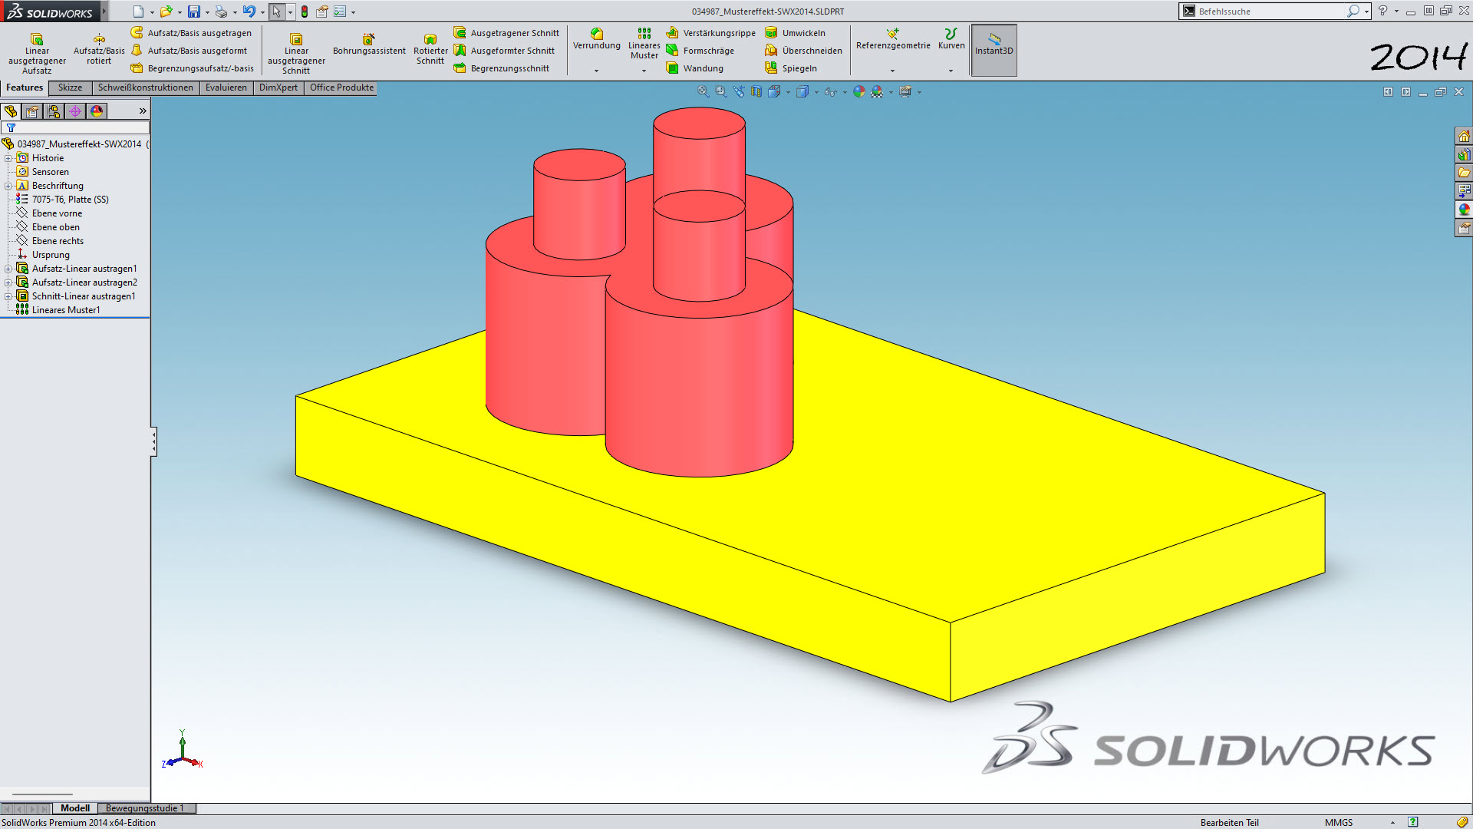
Task: Open FeatureManager design tree tab
Action: click(x=11, y=111)
